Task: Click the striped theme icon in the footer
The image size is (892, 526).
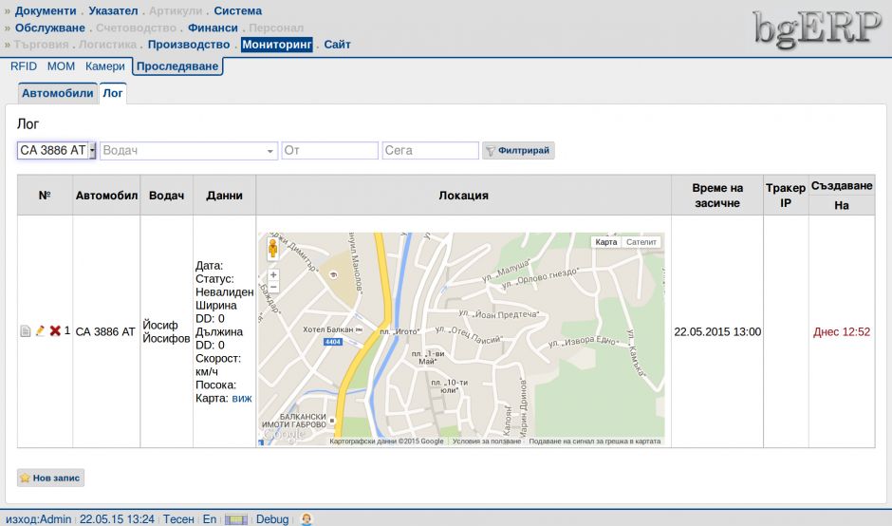Action: click(236, 519)
